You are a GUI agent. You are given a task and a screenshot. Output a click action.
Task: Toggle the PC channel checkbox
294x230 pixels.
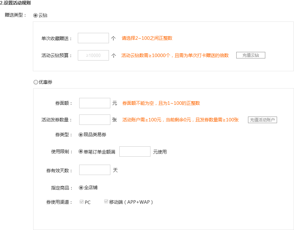[x=82, y=202]
